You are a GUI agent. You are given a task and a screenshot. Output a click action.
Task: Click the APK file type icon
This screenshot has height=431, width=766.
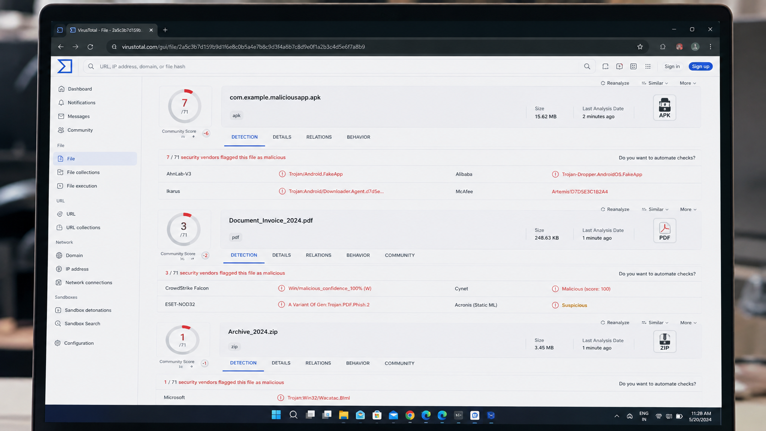pyautogui.click(x=665, y=108)
